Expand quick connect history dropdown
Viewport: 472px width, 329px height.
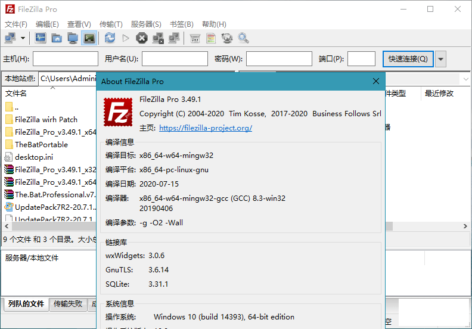coord(440,58)
